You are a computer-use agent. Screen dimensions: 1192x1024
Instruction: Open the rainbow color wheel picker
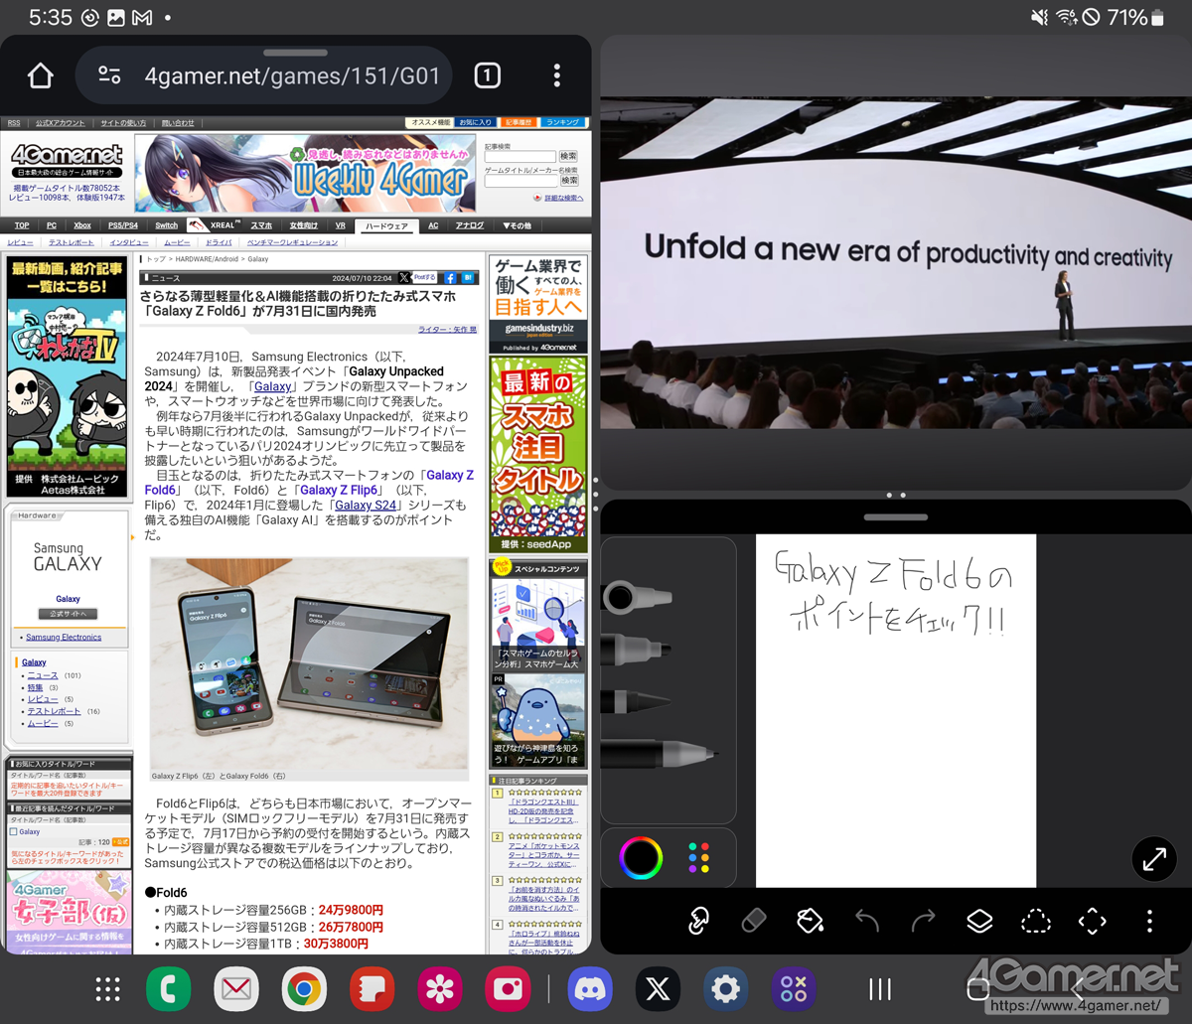pyautogui.click(x=641, y=857)
